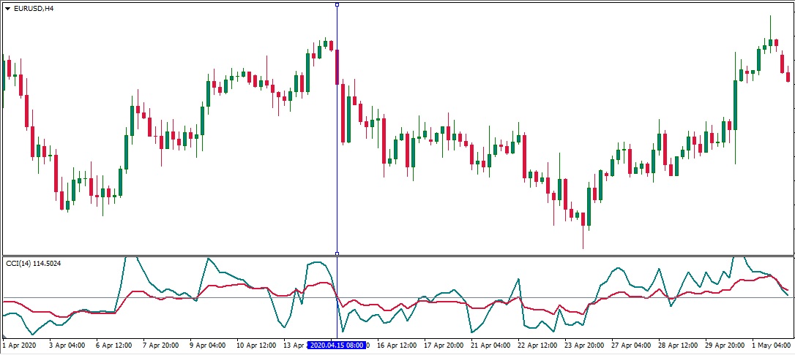Click the 22 Apr 12:00 axis label
This screenshot has height=355, width=795.
coord(537,346)
